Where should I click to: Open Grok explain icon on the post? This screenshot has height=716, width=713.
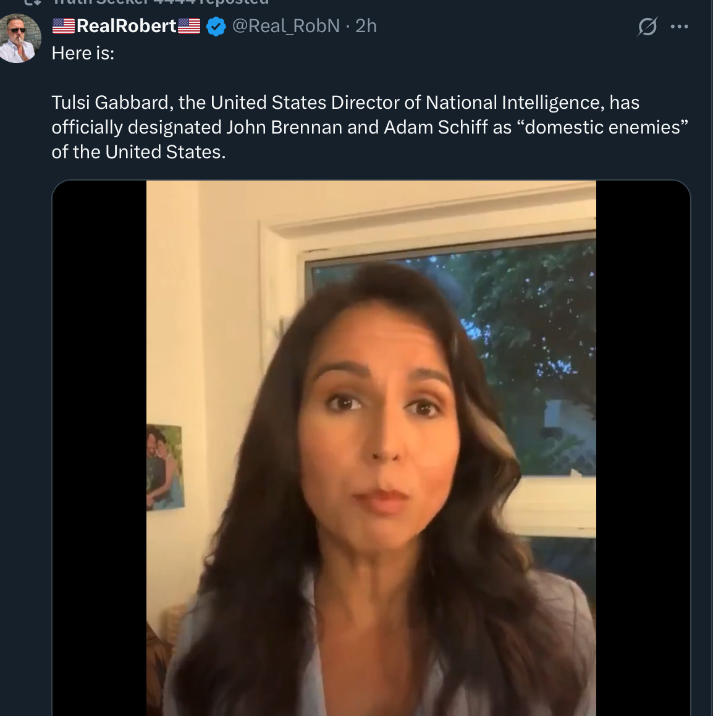coord(647,27)
